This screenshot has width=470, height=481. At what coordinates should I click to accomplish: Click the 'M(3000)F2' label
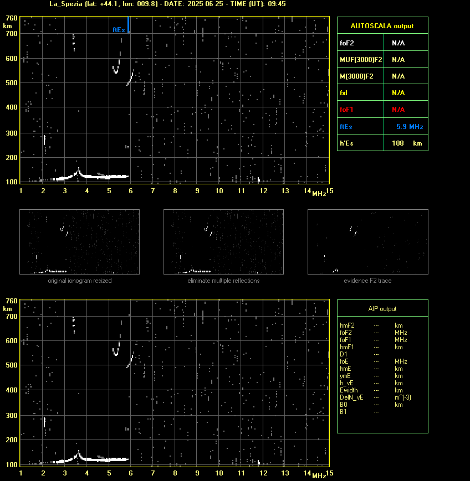click(x=356, y=76)
